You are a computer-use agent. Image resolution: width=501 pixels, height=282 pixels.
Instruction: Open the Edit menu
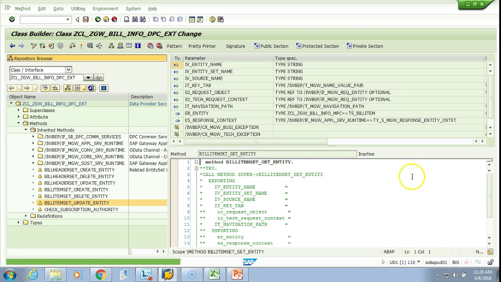tap(42, 9)
